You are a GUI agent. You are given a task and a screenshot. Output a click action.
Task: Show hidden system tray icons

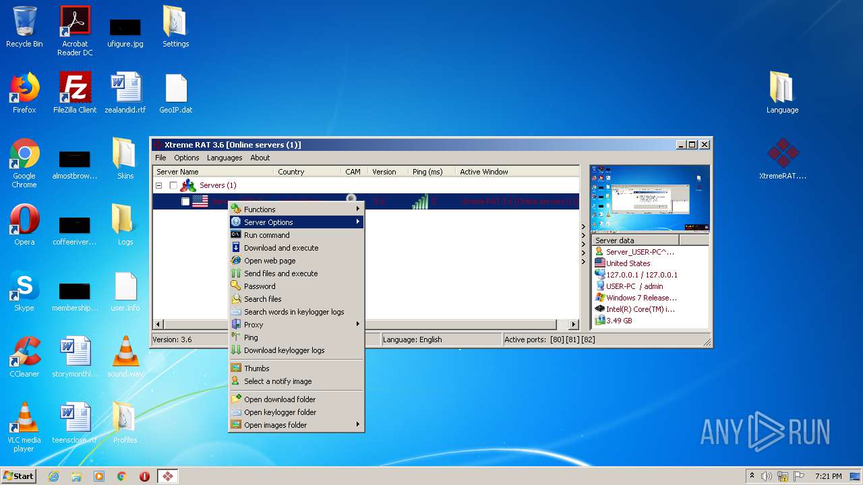[752, 476]
